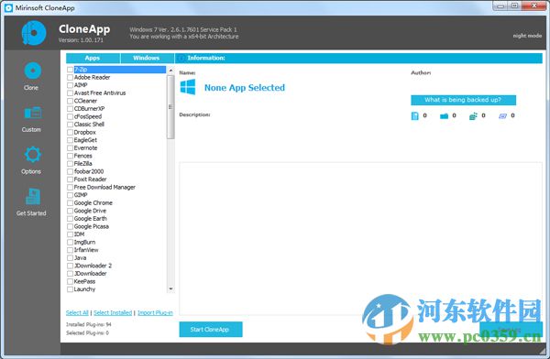Select the Classic Shell list entry
Image resolution: width=550 pixels, height=359 pixels.
(x=89, y=125)
